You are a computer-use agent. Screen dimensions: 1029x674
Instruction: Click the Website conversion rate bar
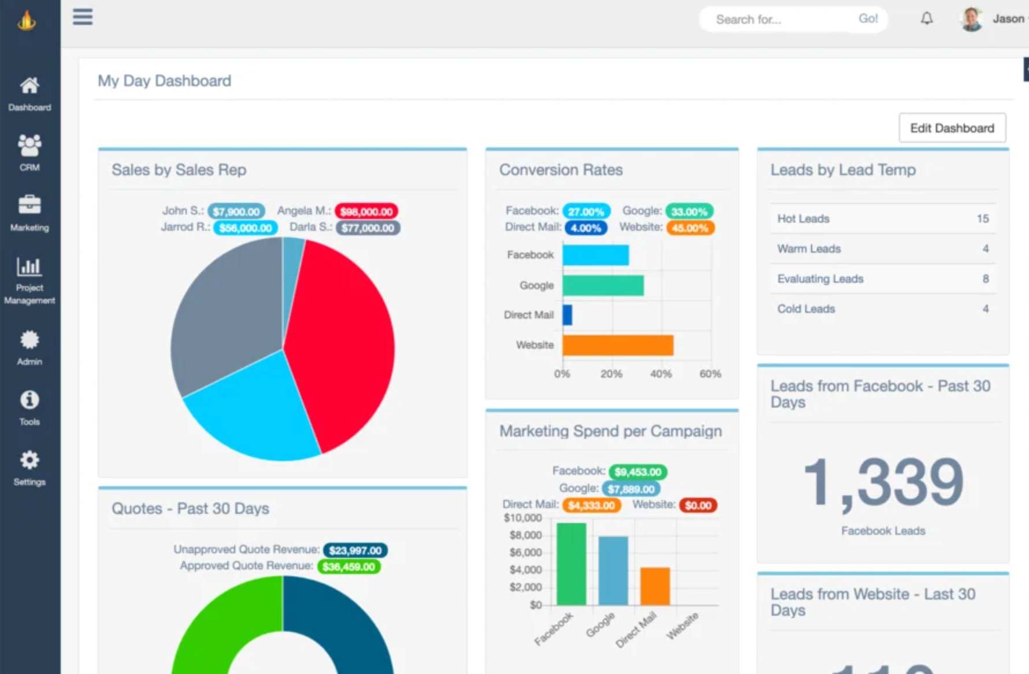[618, 345]
